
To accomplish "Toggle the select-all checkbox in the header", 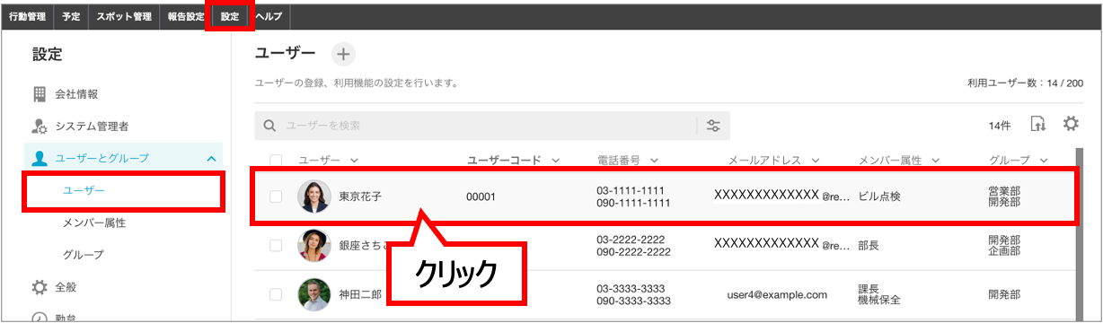I will pos(277,161).
